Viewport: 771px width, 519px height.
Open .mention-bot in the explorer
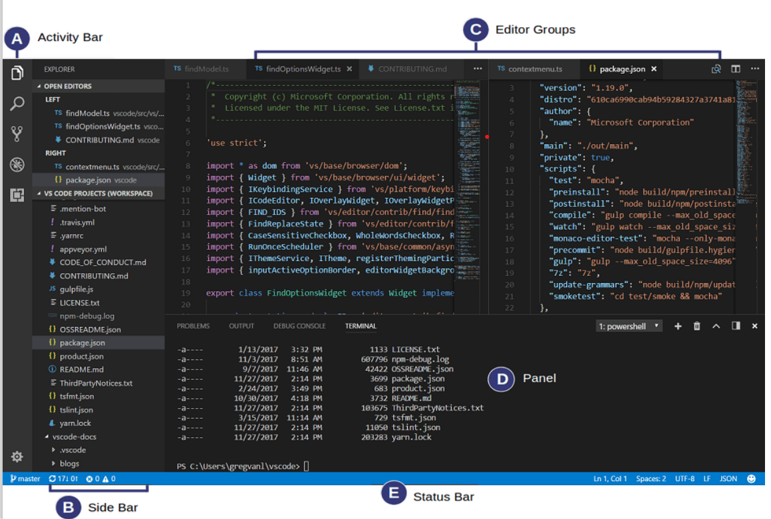coord(98,209)
